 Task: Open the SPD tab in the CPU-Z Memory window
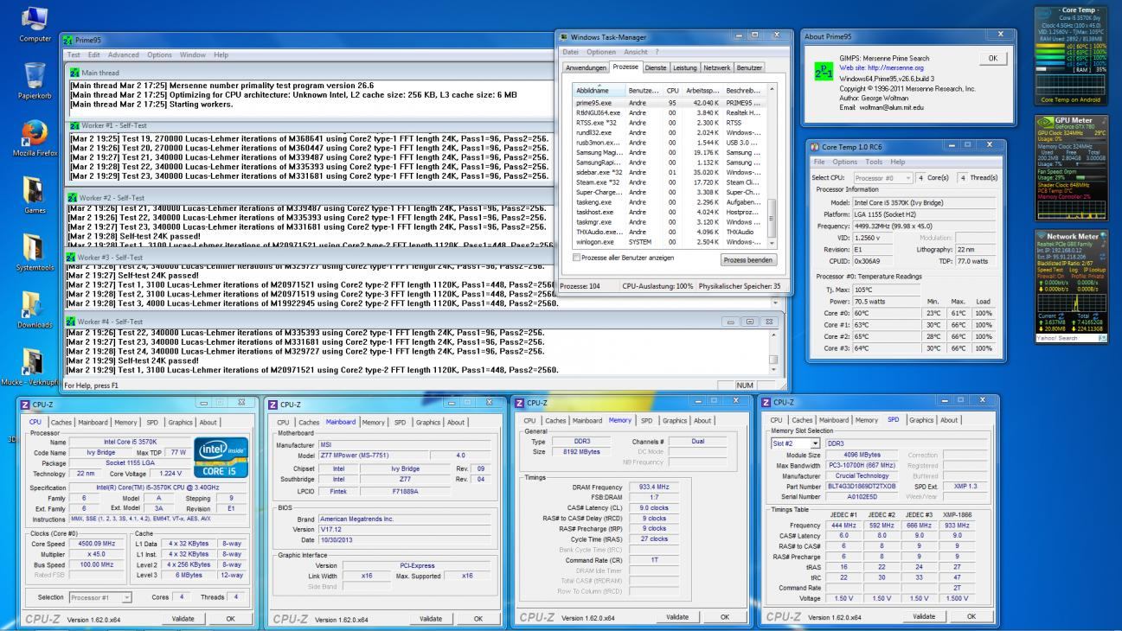(x=646, y=420)
